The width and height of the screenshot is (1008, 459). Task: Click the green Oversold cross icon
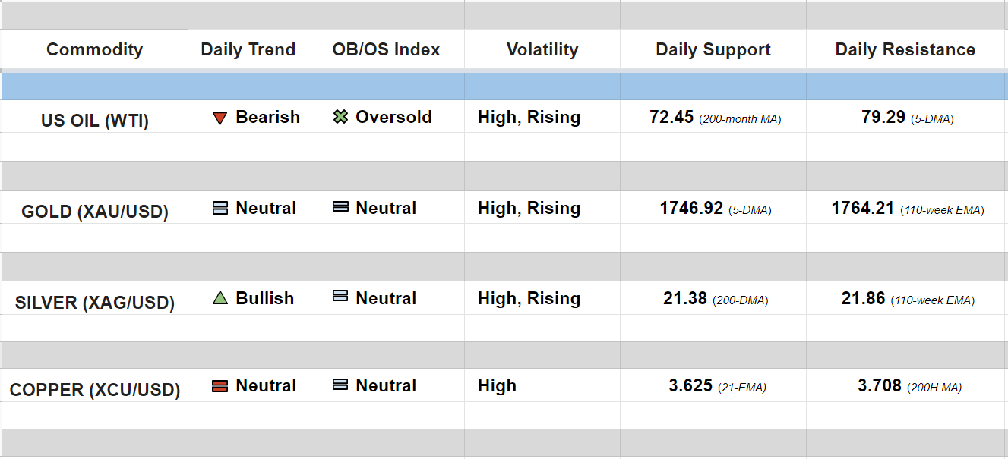click(340, 118)
